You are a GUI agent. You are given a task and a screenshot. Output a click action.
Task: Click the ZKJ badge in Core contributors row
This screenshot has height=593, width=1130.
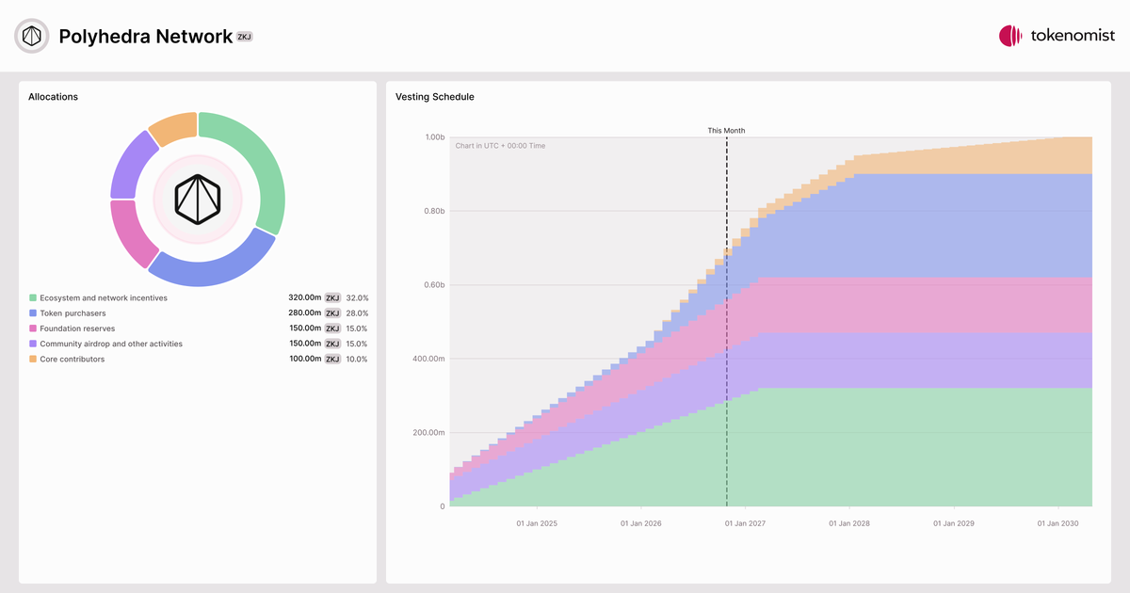(x=332, y=359)
